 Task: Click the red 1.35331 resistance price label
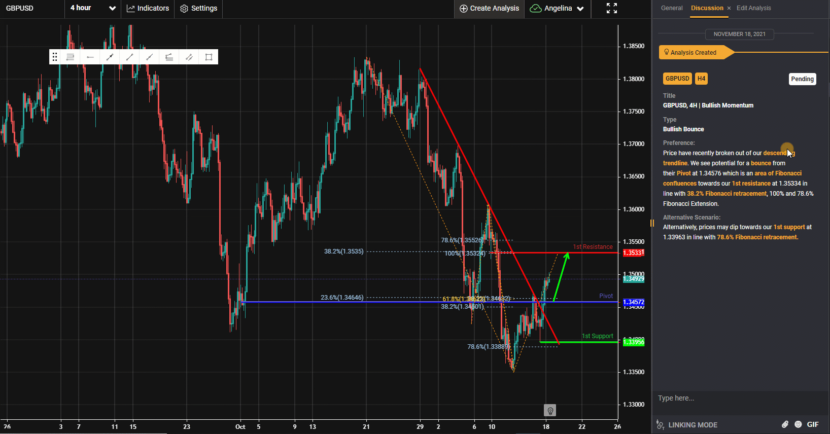tap(634, 252)
